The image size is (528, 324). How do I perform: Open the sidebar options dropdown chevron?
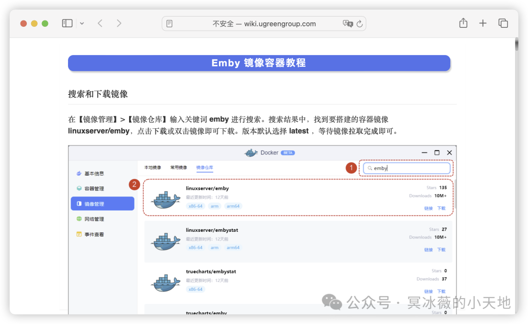click(x=82, y=23)
